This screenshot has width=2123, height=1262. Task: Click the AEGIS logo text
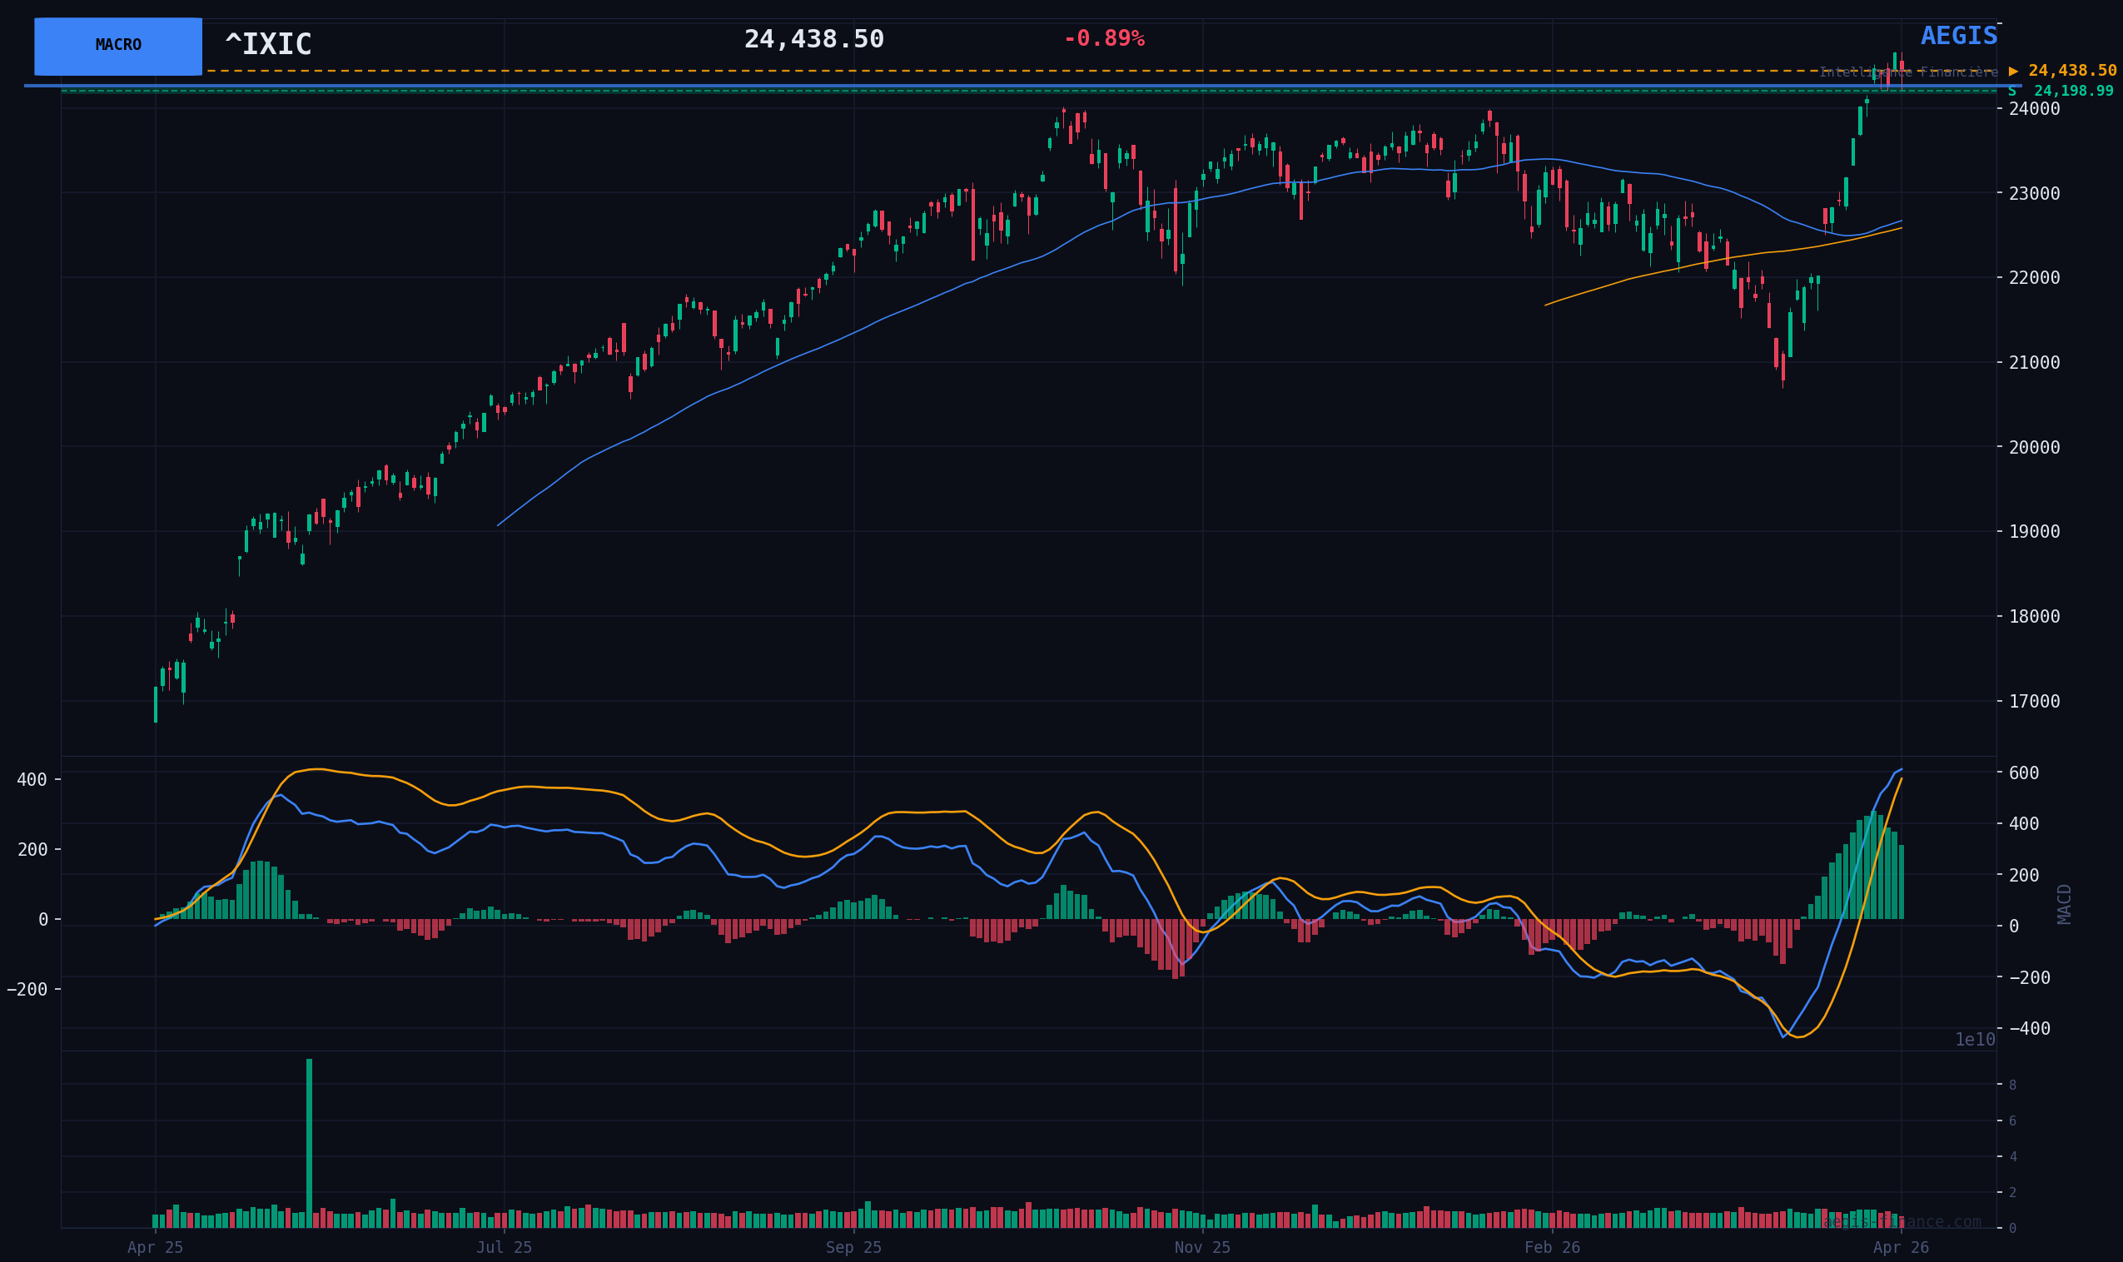tap(1958, 37)
